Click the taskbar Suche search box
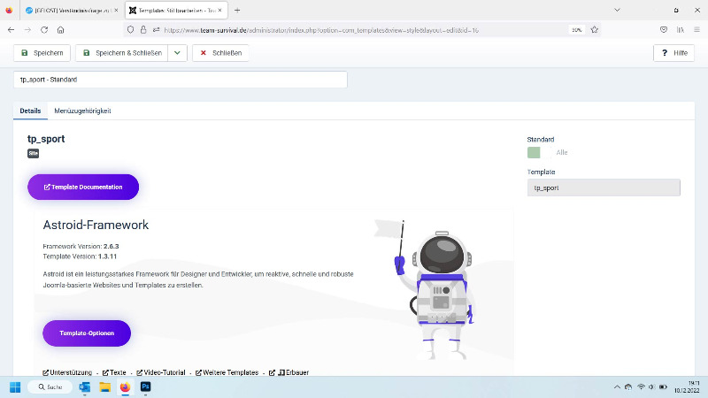 pos(50,387)
